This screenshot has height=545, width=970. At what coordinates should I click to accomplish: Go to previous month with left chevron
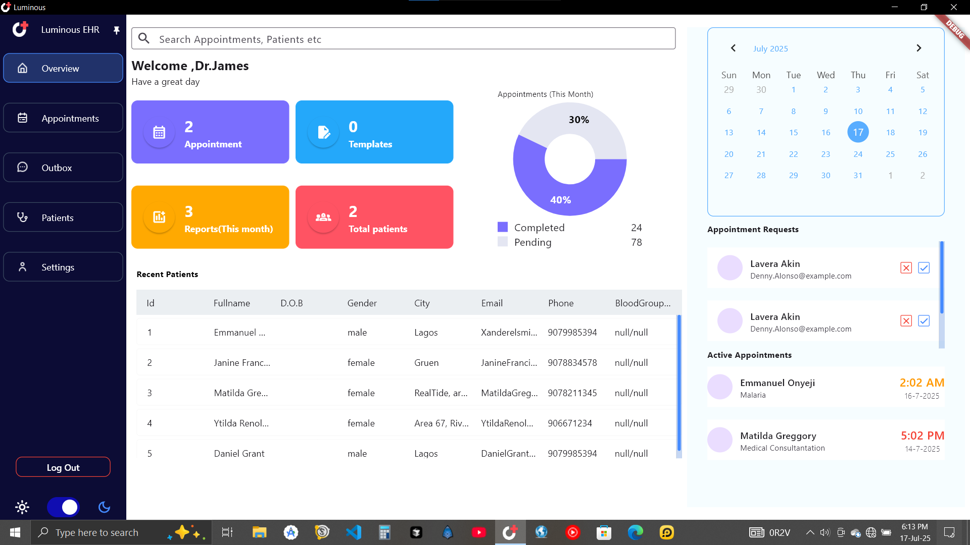coord(733,48)
